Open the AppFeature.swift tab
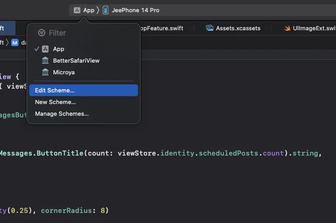The height and width of the screenshot is (223, 336). [161, 28]
